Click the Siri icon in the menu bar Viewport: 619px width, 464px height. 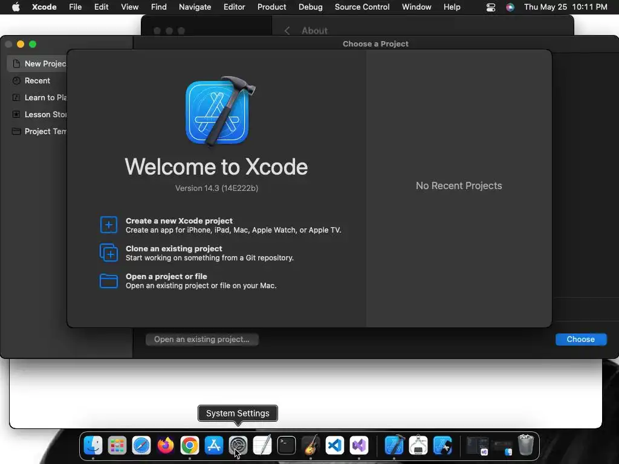pyautogui.click(x=510, y=7)
